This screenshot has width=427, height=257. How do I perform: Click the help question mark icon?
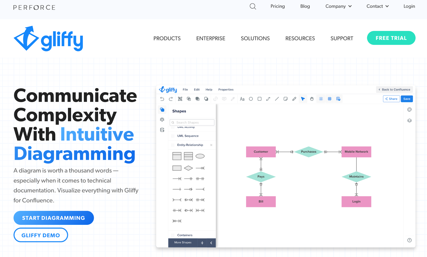(409, 240)
